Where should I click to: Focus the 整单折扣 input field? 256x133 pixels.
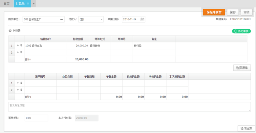tap(36, 118)
